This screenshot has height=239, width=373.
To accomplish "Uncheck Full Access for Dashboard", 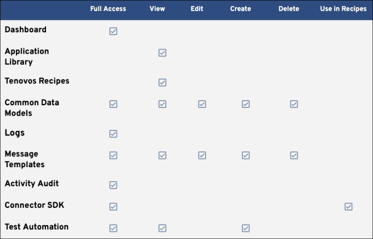I will tap(113, 31).
